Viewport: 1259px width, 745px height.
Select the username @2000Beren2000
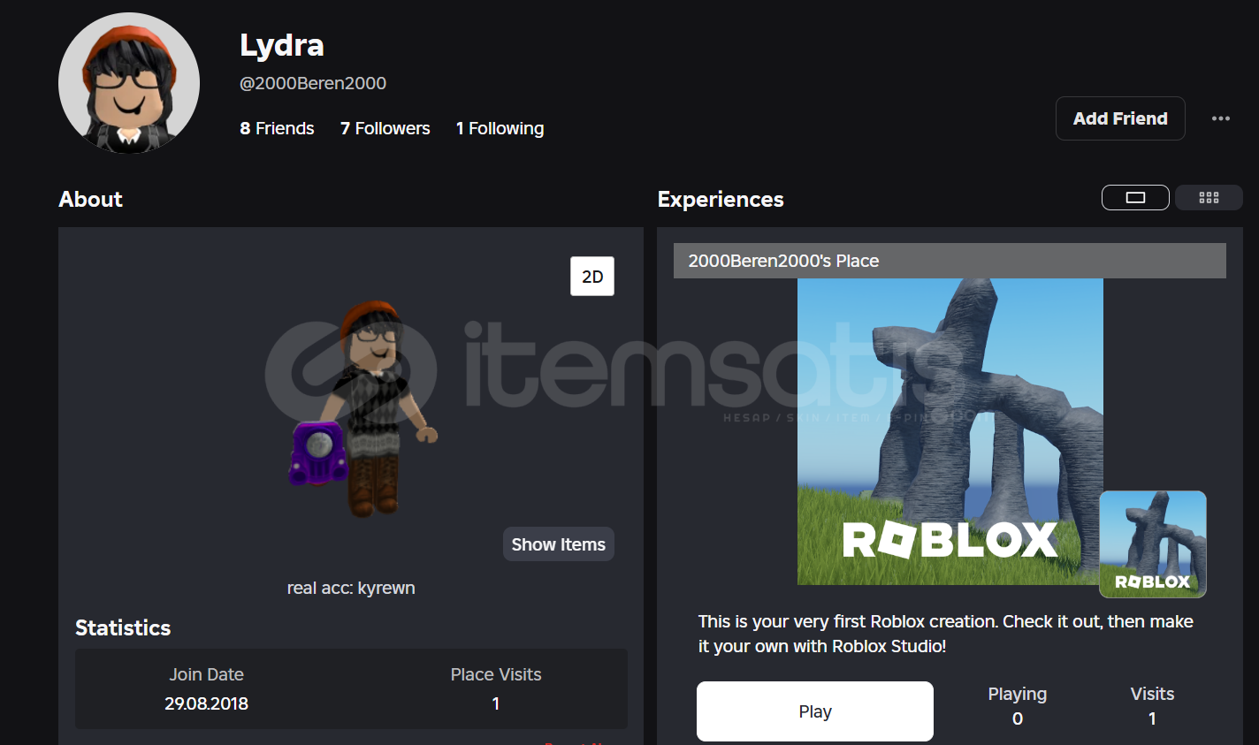click(313, 83)
